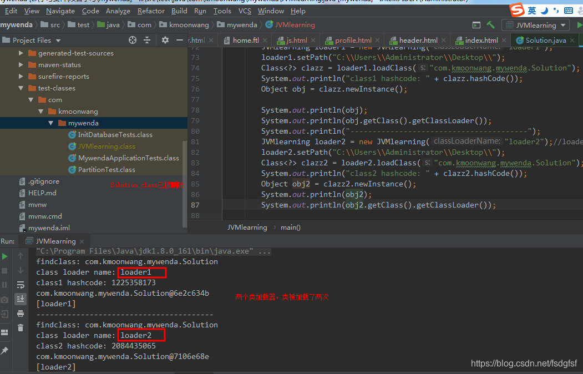This screenshot has width=583, height=374.
Task: Hide the Project panel with minimize icon
Action: (180, 40)
